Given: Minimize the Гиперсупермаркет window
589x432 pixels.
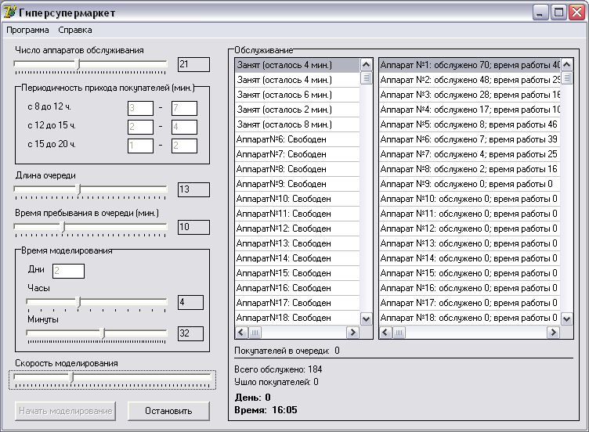Looking at the screenshot, I should [x=540, y=13].
